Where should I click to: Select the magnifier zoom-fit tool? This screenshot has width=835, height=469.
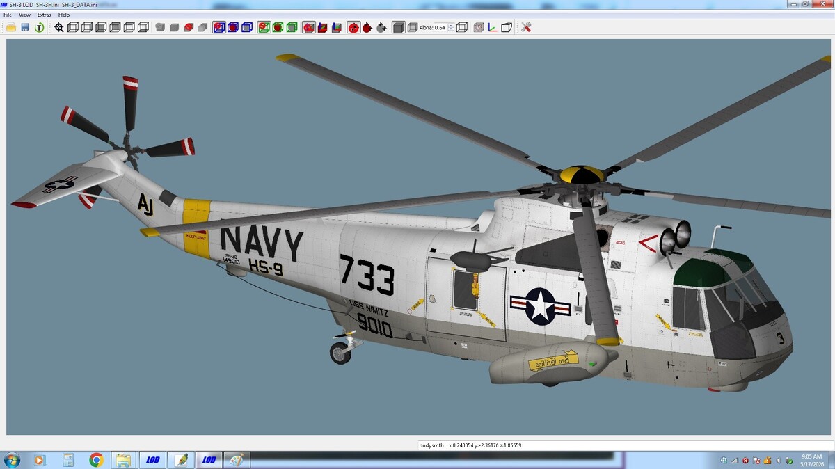[59, 27]
